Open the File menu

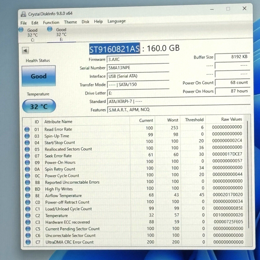tap(24, 23)
